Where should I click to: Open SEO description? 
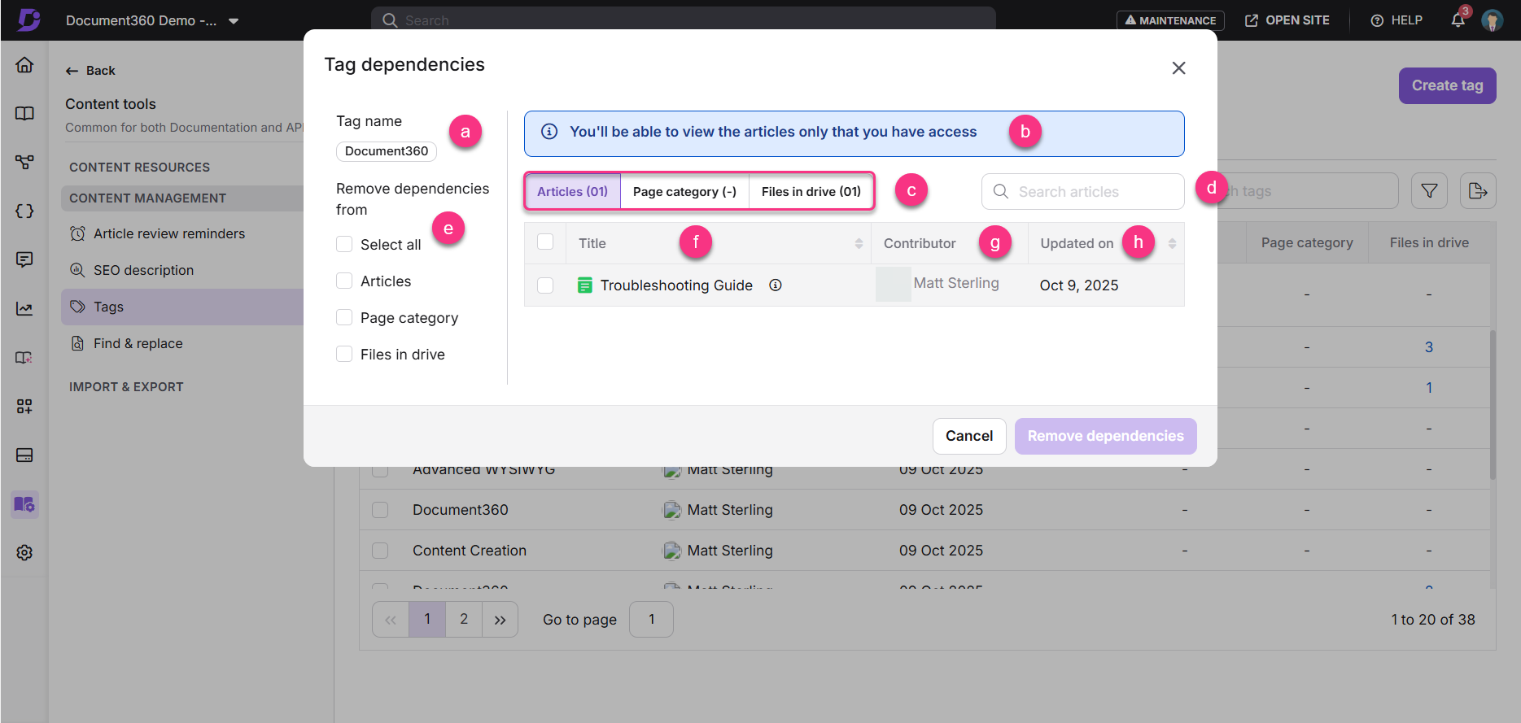pyautogui.click(x=143, y=270)
